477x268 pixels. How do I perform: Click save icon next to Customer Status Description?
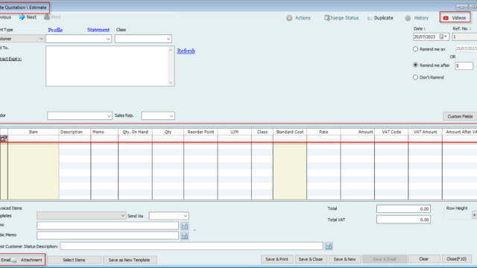click(329, 246)
